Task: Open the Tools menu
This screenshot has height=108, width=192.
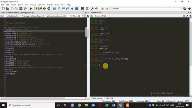Action: pos(57,5)
